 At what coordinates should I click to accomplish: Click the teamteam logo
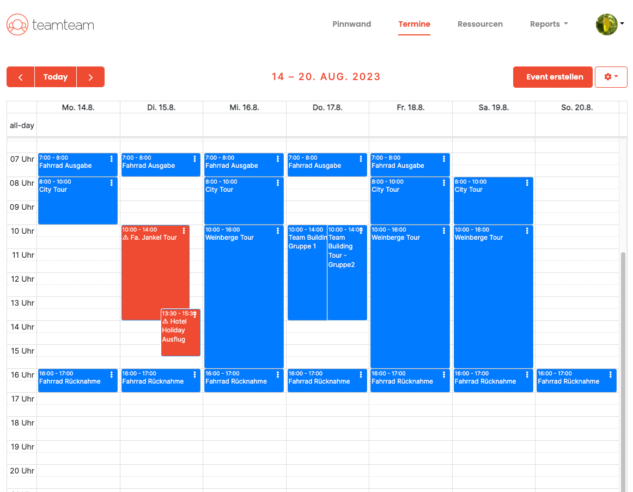click(x=51, y=25)
